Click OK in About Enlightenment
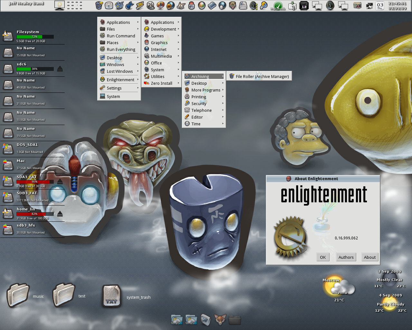This screenshot has width=412, height=330. pos(323,257)
